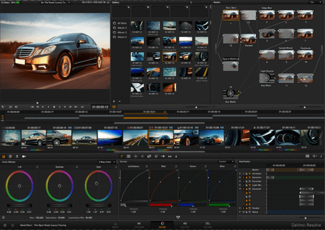Viewport: 325px width, 230px height.
Task: Reset the Luminance curve
Action: tap(146, 166)
